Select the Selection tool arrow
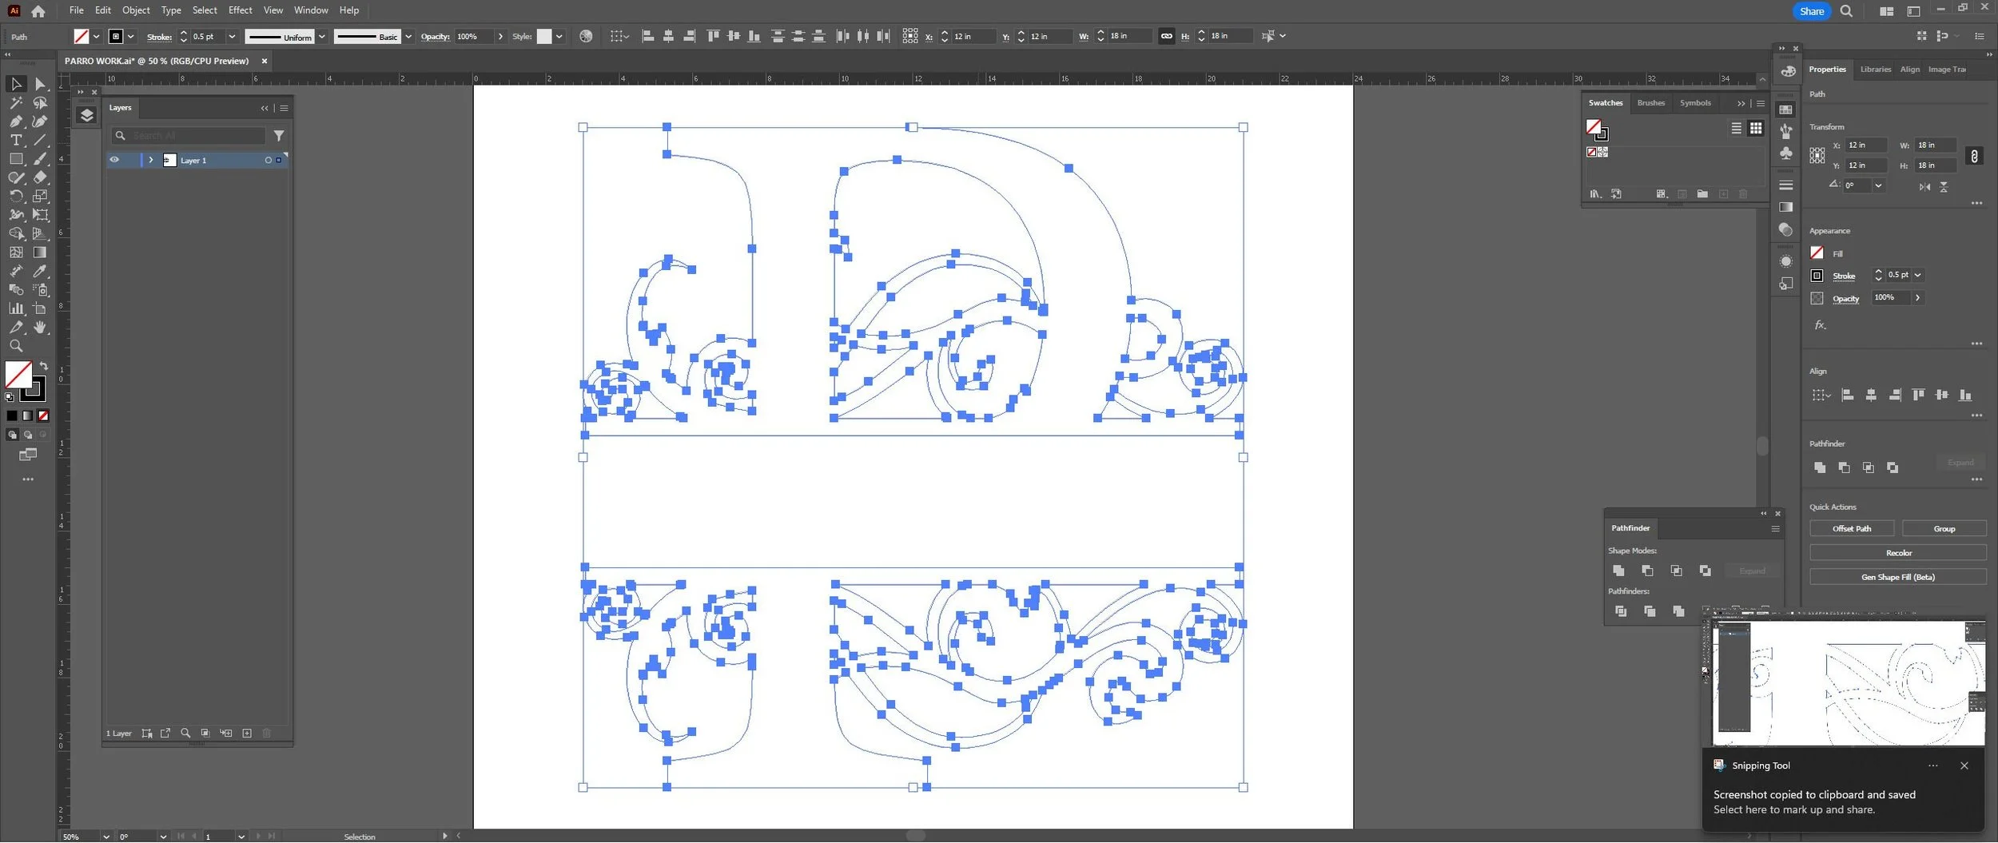Viewport: 1998px width, 843px height. tap(16, 84)
